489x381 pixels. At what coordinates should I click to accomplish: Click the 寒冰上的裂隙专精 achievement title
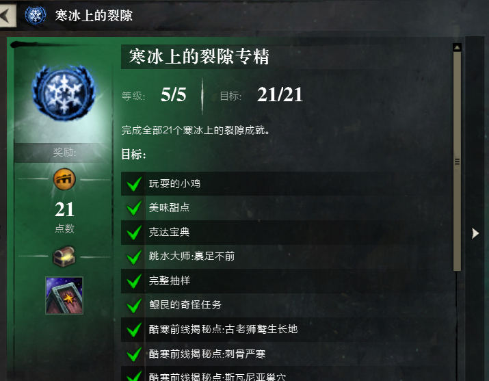point(199,57)
